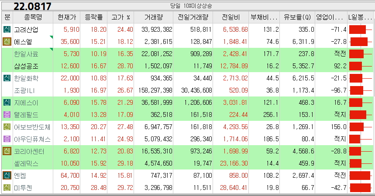
Task: Sort by the 전일거래량 column header
Action: pos(193,17)
